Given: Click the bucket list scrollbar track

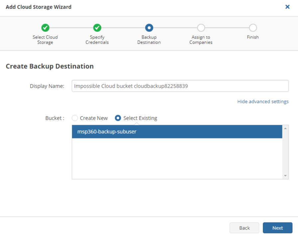Looking at the screenshot, I should [x=285, y=152].
